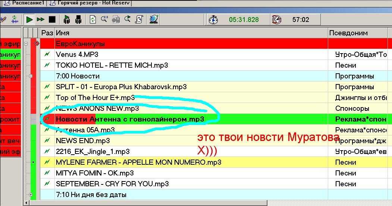This screenshot has width=392, height=206.
Task: Click the crossed clock icon beside 57:02
Action: (x=276, y=19)
